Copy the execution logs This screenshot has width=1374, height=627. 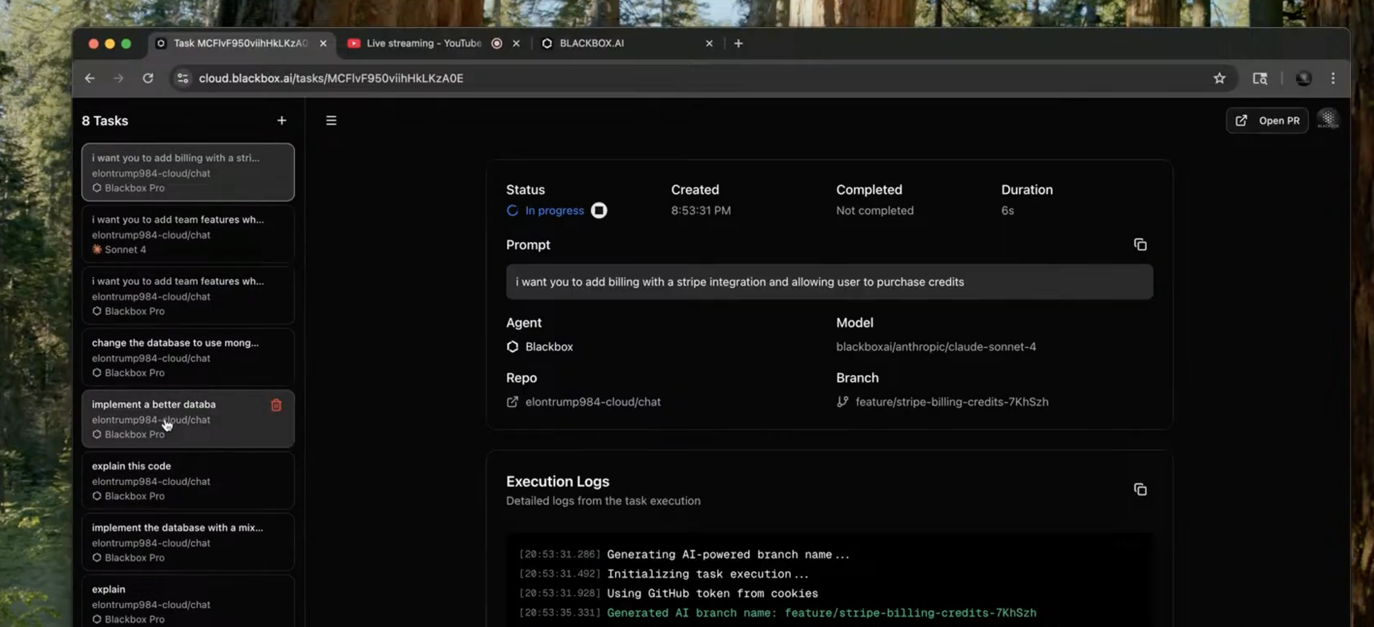point(1140,489)
